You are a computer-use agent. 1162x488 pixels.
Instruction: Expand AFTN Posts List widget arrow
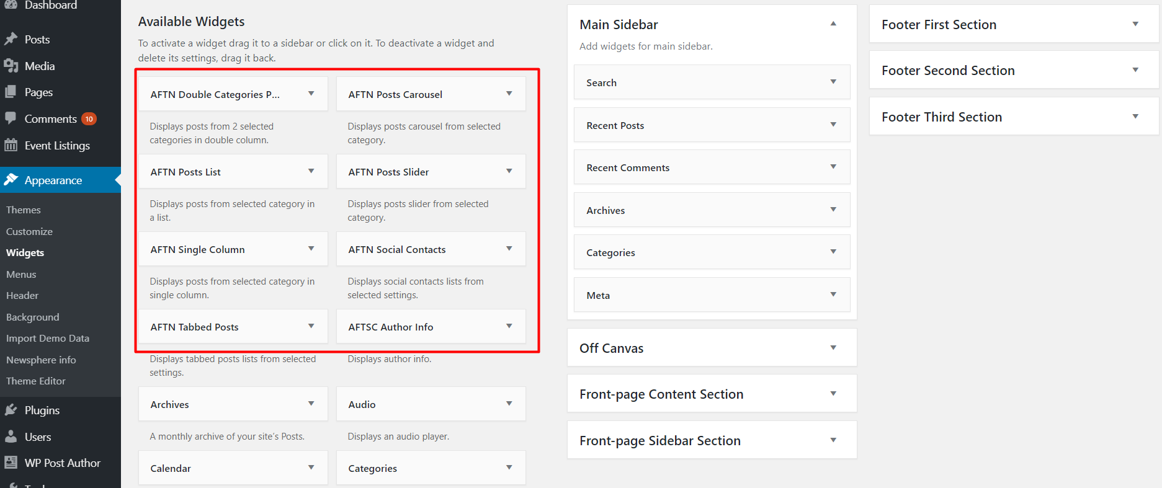pyautogui.click(x=311, y=171)
